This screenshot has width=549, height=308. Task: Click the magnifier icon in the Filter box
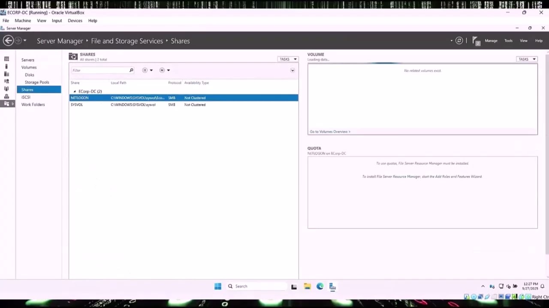click(x=131, y=70)
